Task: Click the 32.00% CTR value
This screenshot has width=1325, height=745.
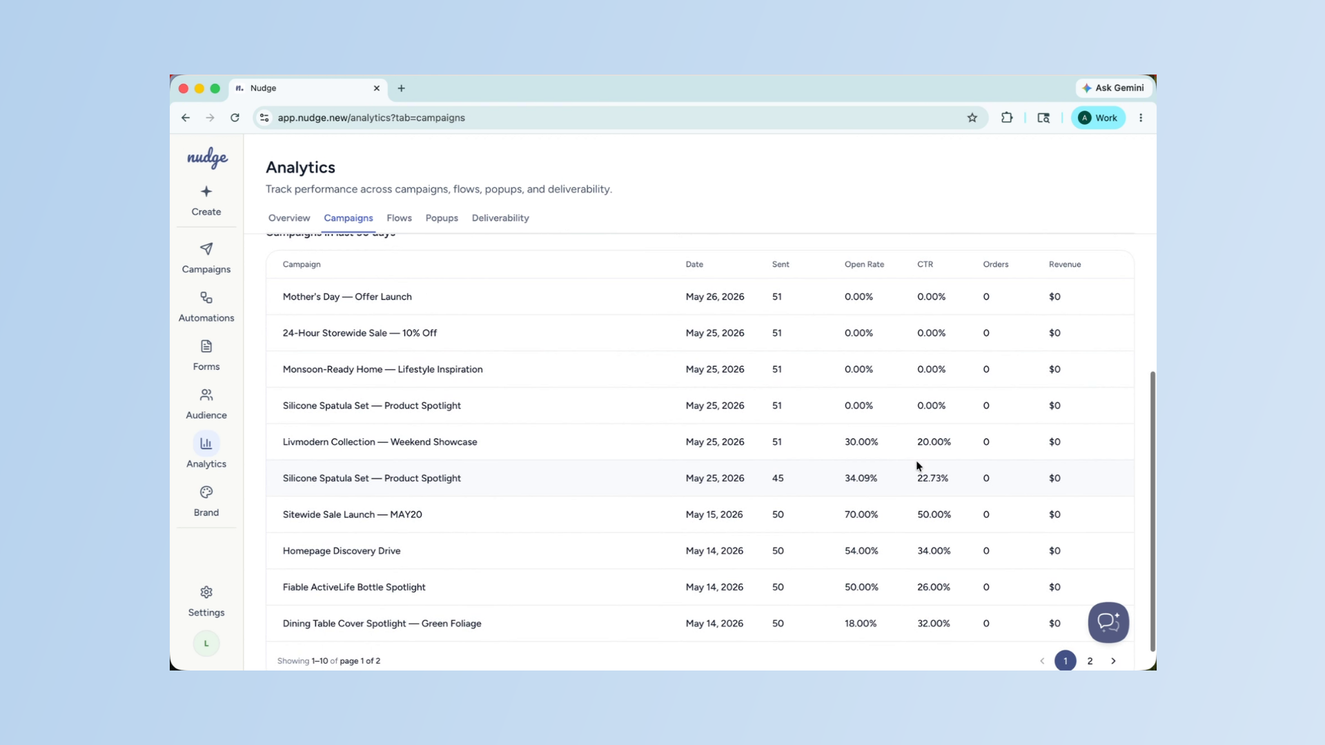Action: click(x=933, y=624)
